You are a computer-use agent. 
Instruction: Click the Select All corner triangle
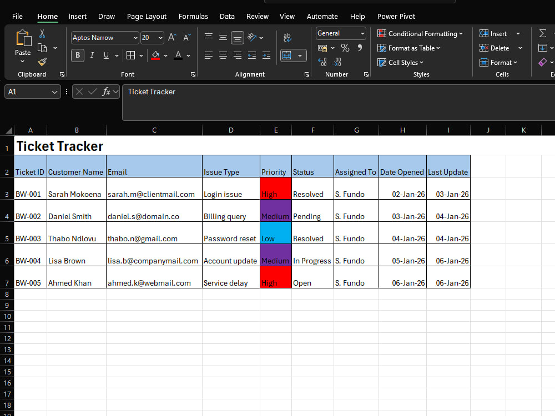coord(9,130)
